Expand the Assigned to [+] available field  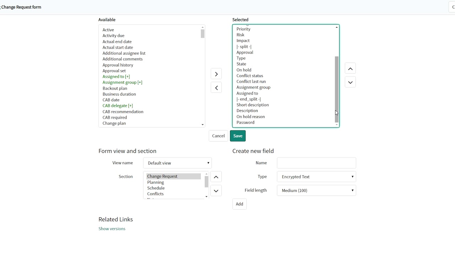point(116,76)
